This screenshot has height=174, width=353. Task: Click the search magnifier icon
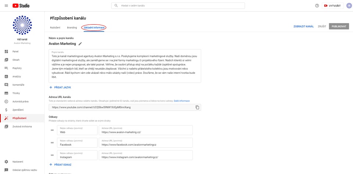[116, 6]
